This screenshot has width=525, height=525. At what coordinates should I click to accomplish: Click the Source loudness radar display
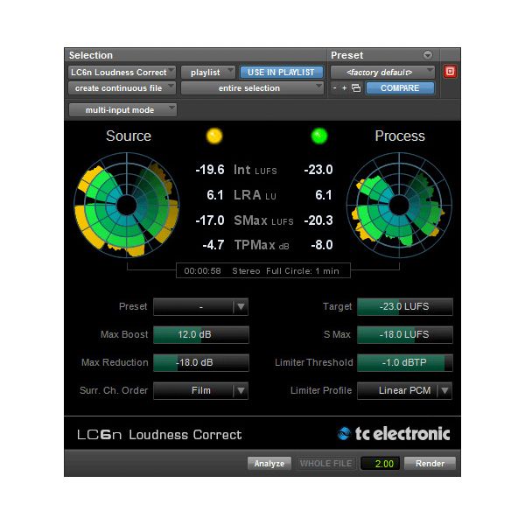(127, 206)
